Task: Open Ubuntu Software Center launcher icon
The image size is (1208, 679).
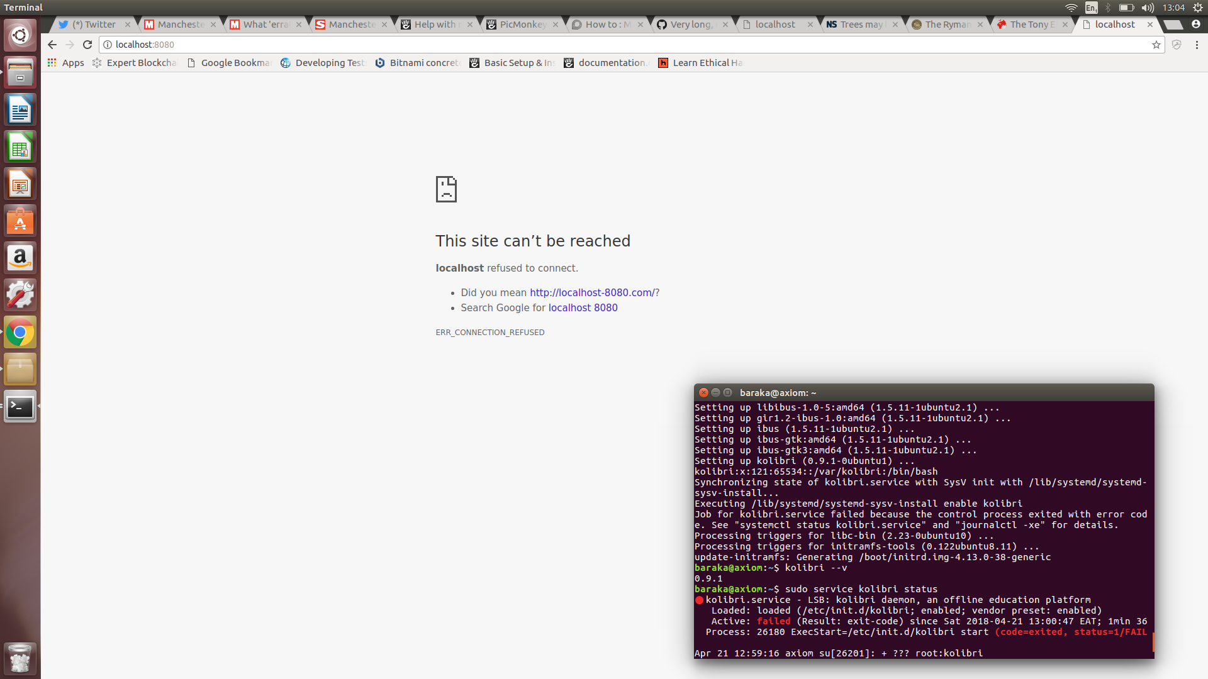Action: pos(20,222)
